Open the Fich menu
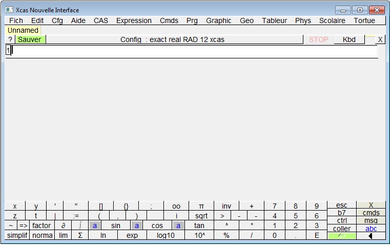Screen dimensions: 390x245 coord(16,21)
